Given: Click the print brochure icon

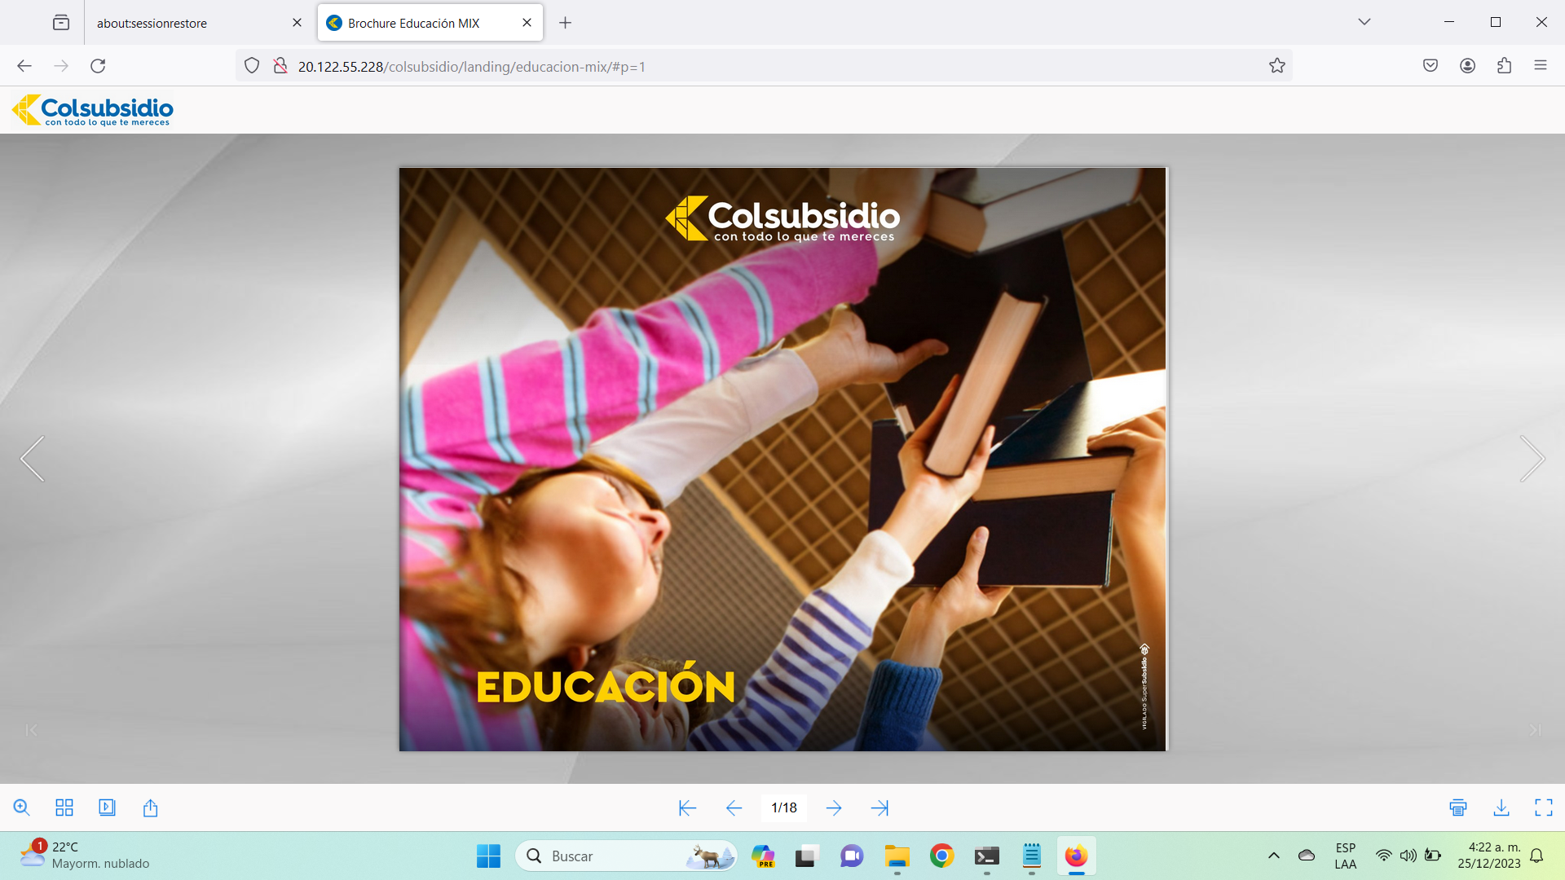Looking at the screenshot, I should tap(1458, 807).
